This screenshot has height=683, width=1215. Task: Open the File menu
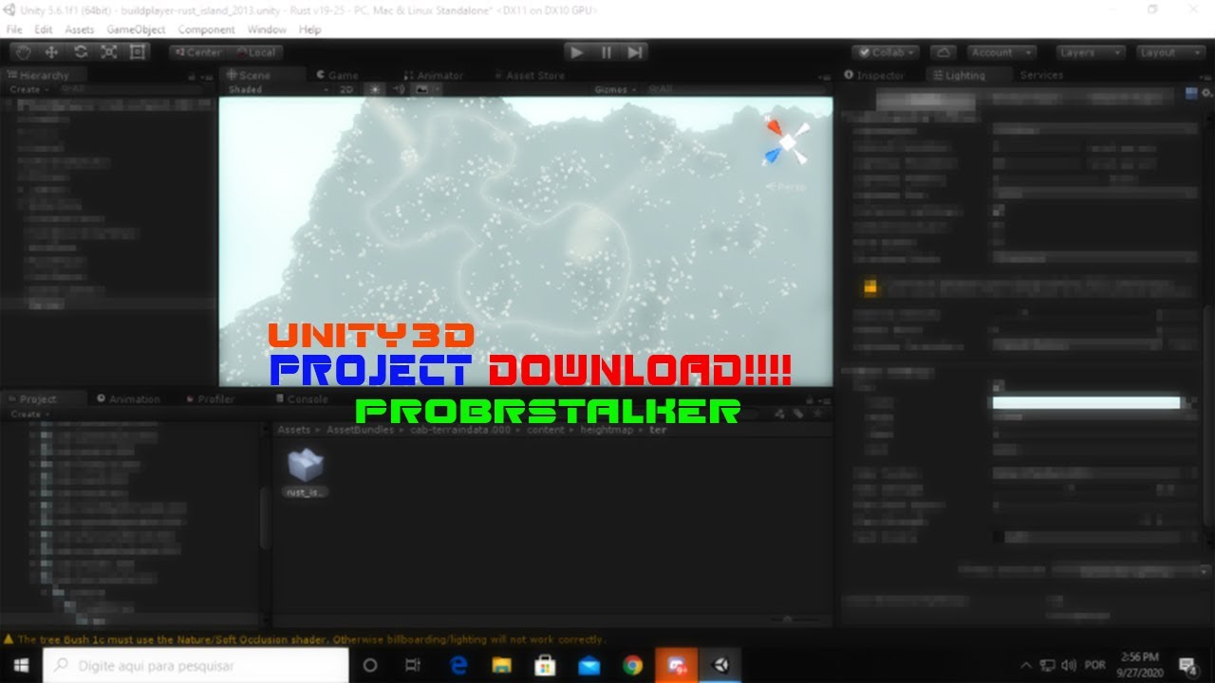tap(14, 29)
